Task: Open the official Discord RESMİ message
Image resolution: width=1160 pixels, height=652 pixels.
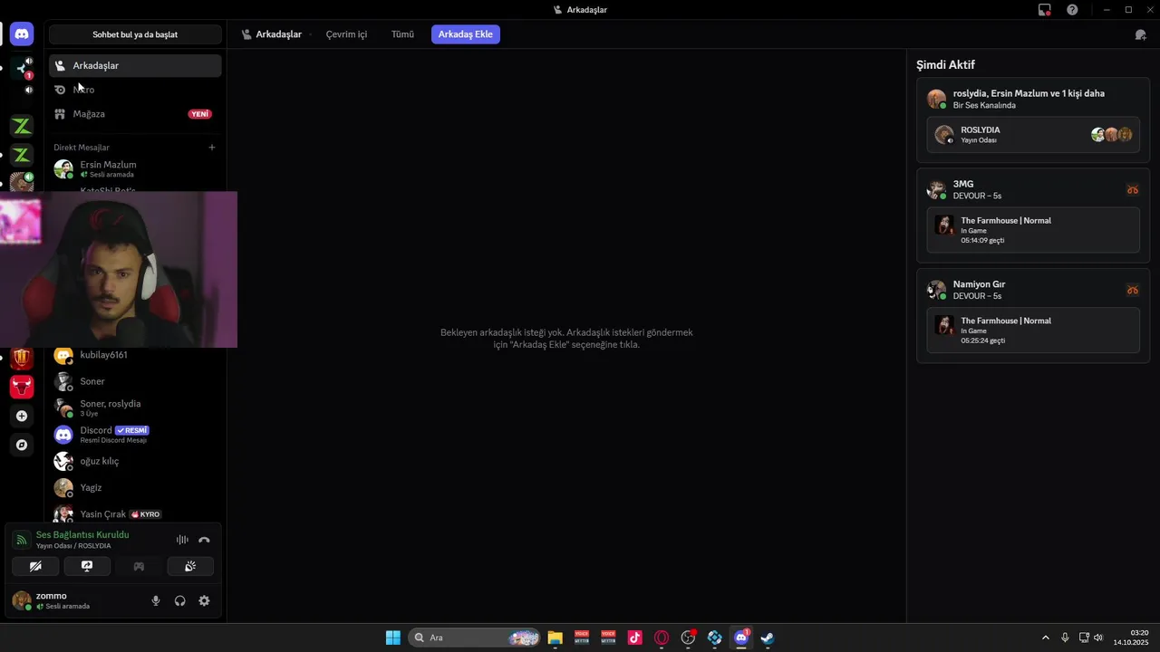Action: (135, 435)
